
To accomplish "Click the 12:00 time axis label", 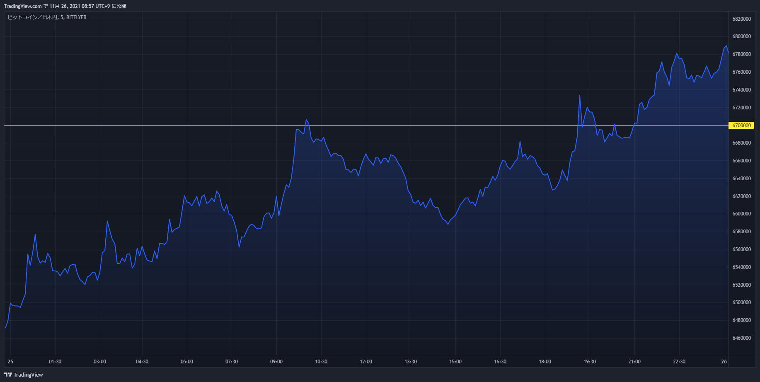I will pyautogui.click(x=366, y=362).
